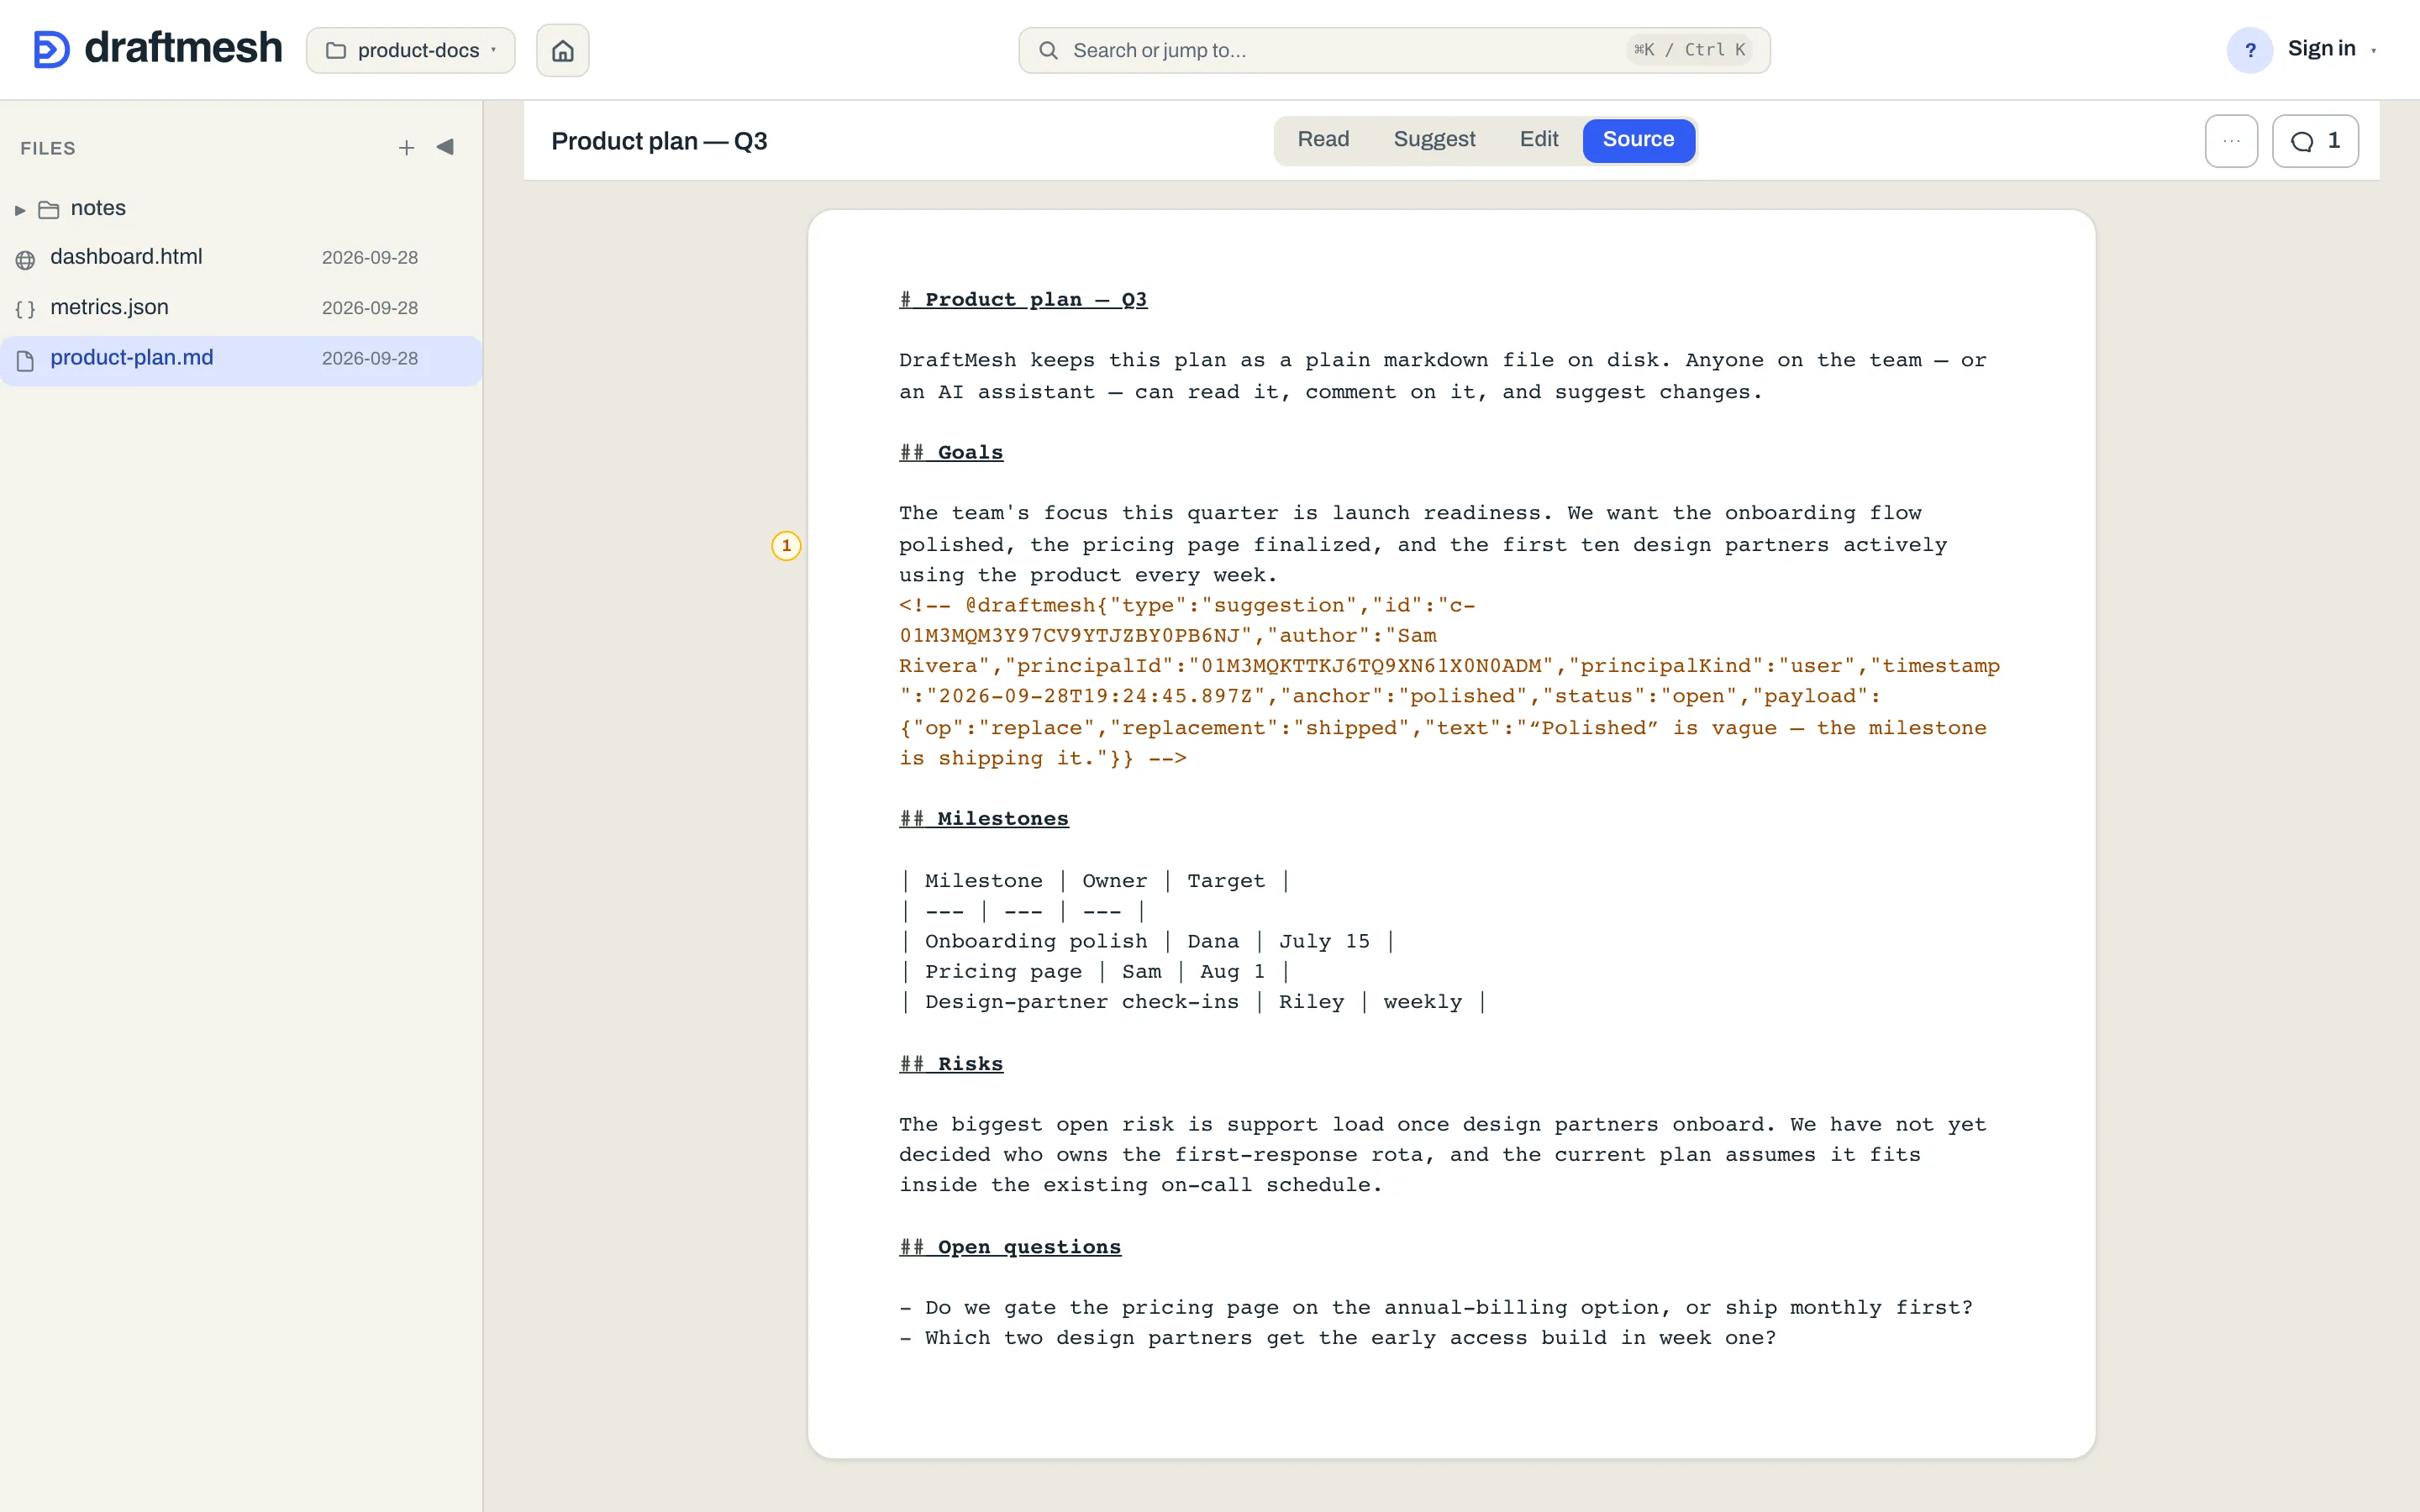
Task: Click the 'Onboarding polish | Dana' table row
Action: click(x=1147, y=941)
